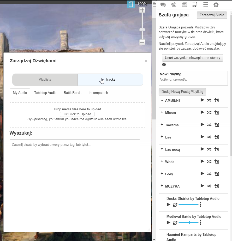The image size is (232, 241).
Task: Shuffle the AMBIENT playlist
Action: point(209,100)
